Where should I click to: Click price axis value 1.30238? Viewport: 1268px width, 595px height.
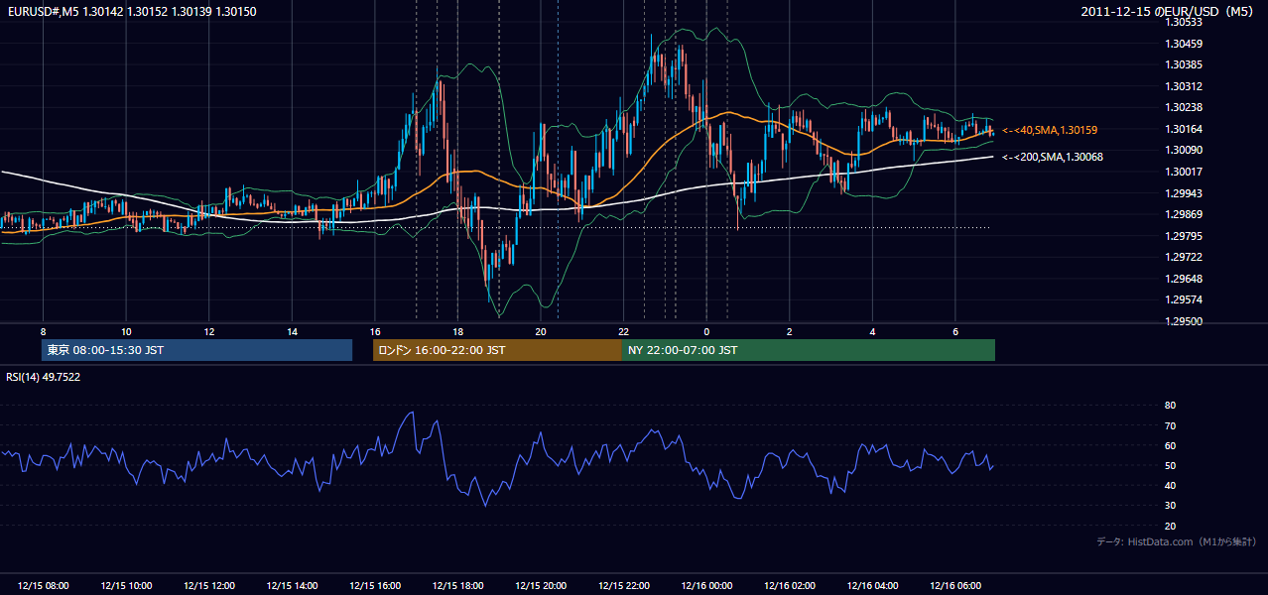(1184, 107)
